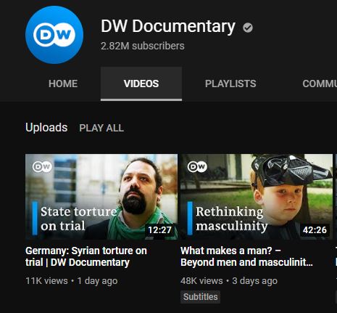The height and width of the screenshot is (313, 337).
Task: Click the DW Documentary channel avatar logo
Action: [54, 35]
